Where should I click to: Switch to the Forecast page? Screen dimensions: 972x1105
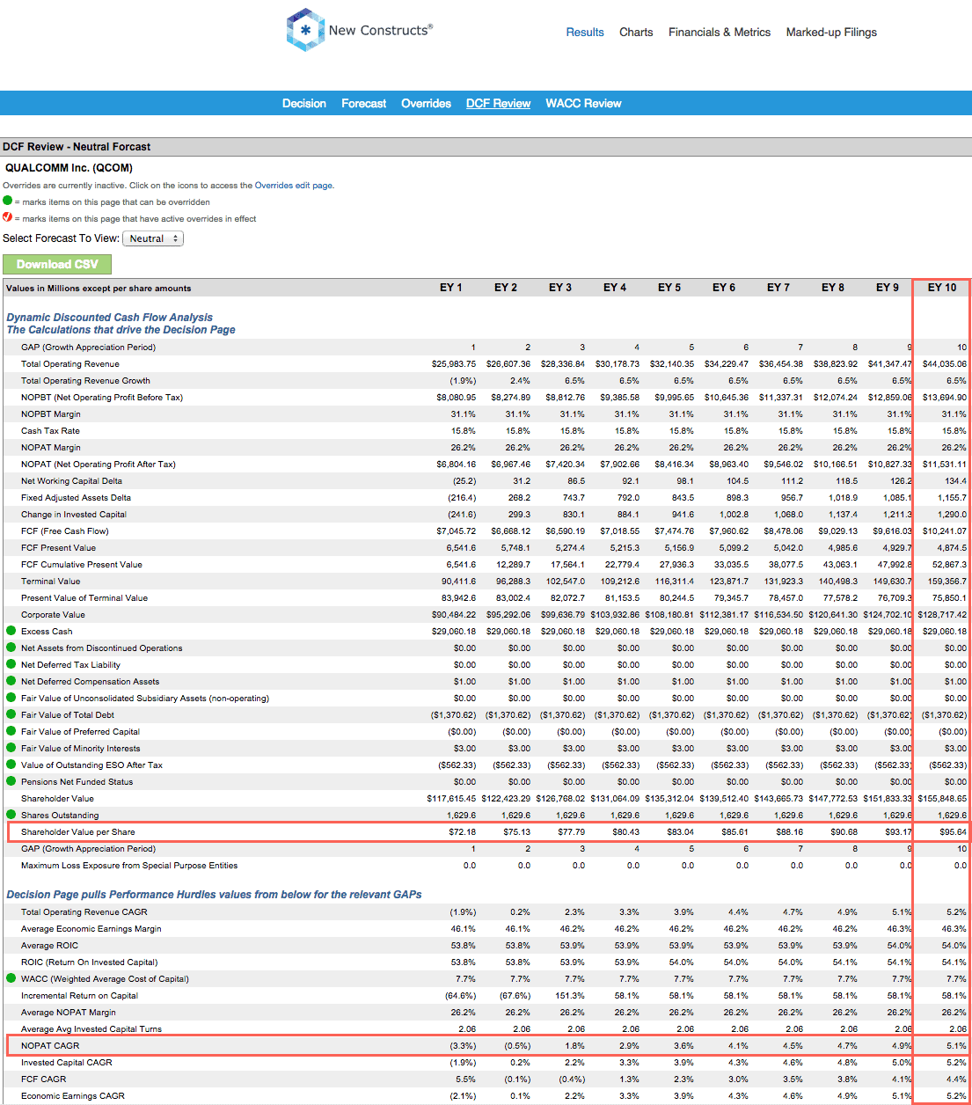(364, 104)
